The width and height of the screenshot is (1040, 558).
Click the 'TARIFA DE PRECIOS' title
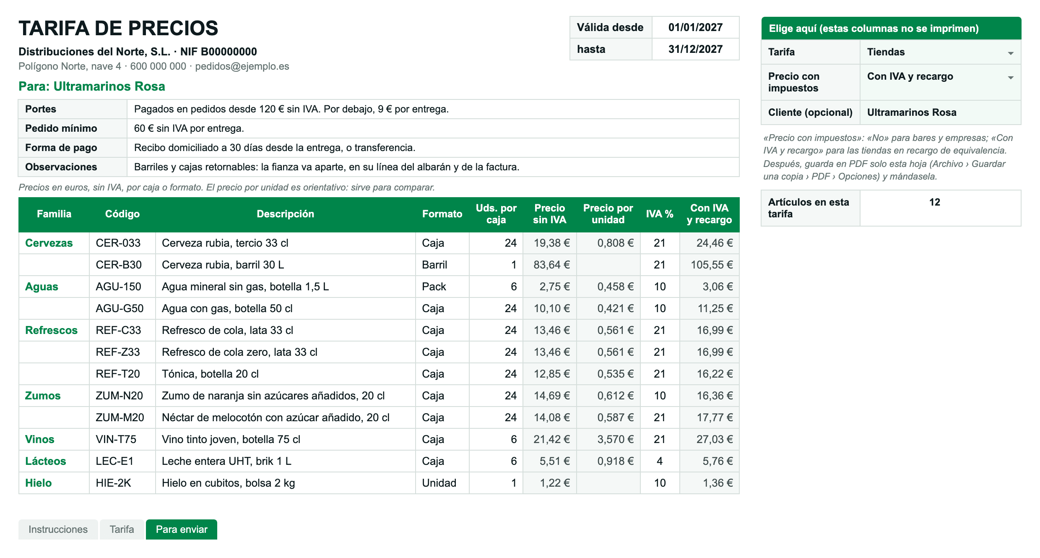pos(118,29)
